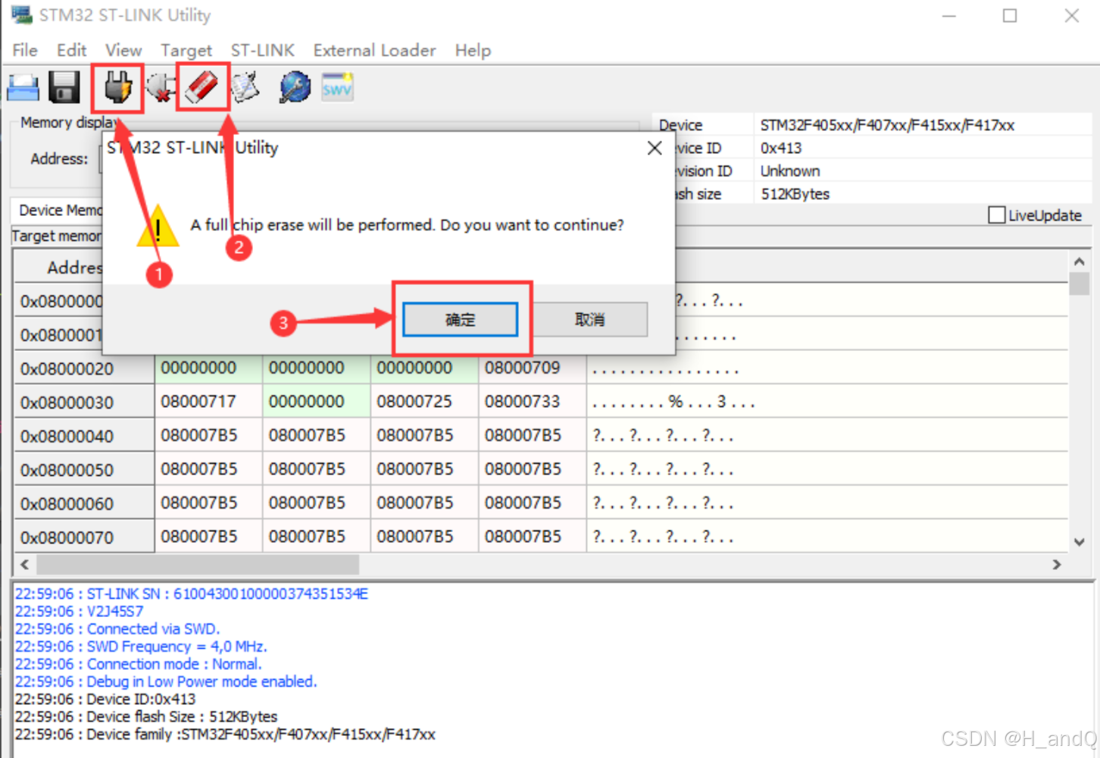Open Program verify toolbar icon
This screenshot has width=1100, height=758.
[245, 88]
